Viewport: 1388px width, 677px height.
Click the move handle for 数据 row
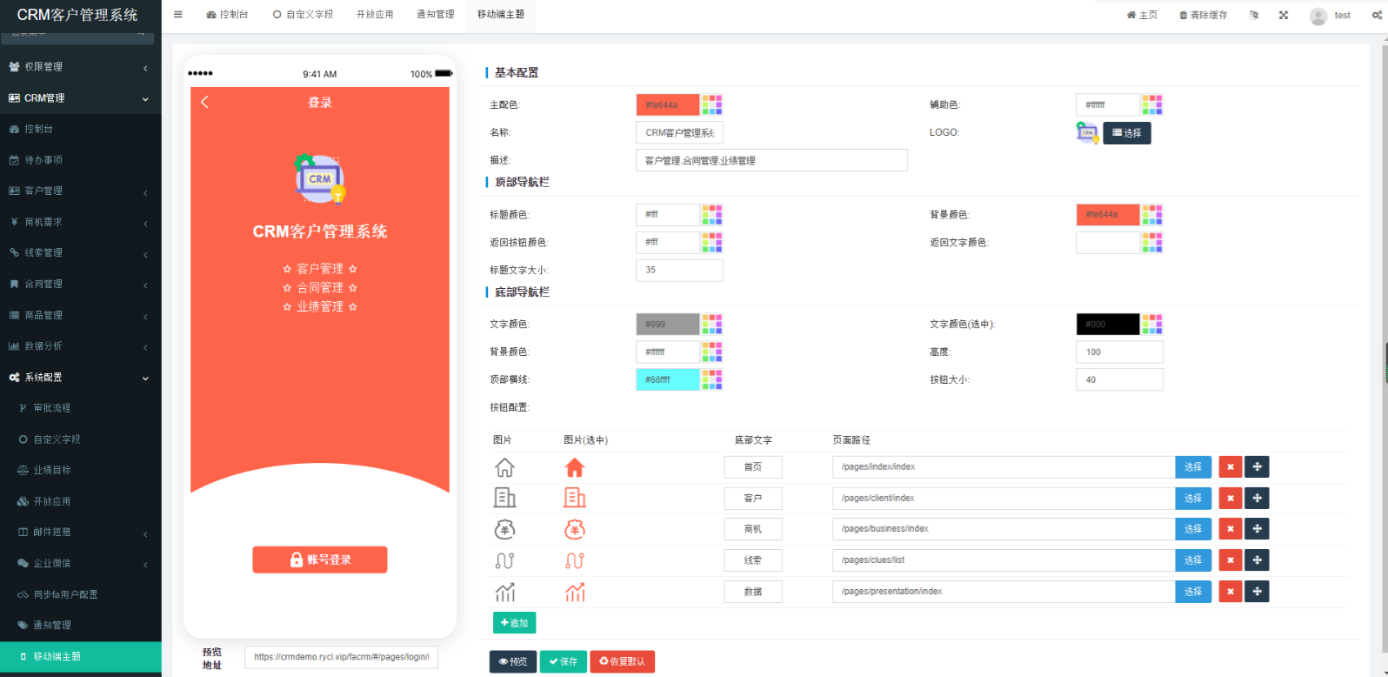1257,592
